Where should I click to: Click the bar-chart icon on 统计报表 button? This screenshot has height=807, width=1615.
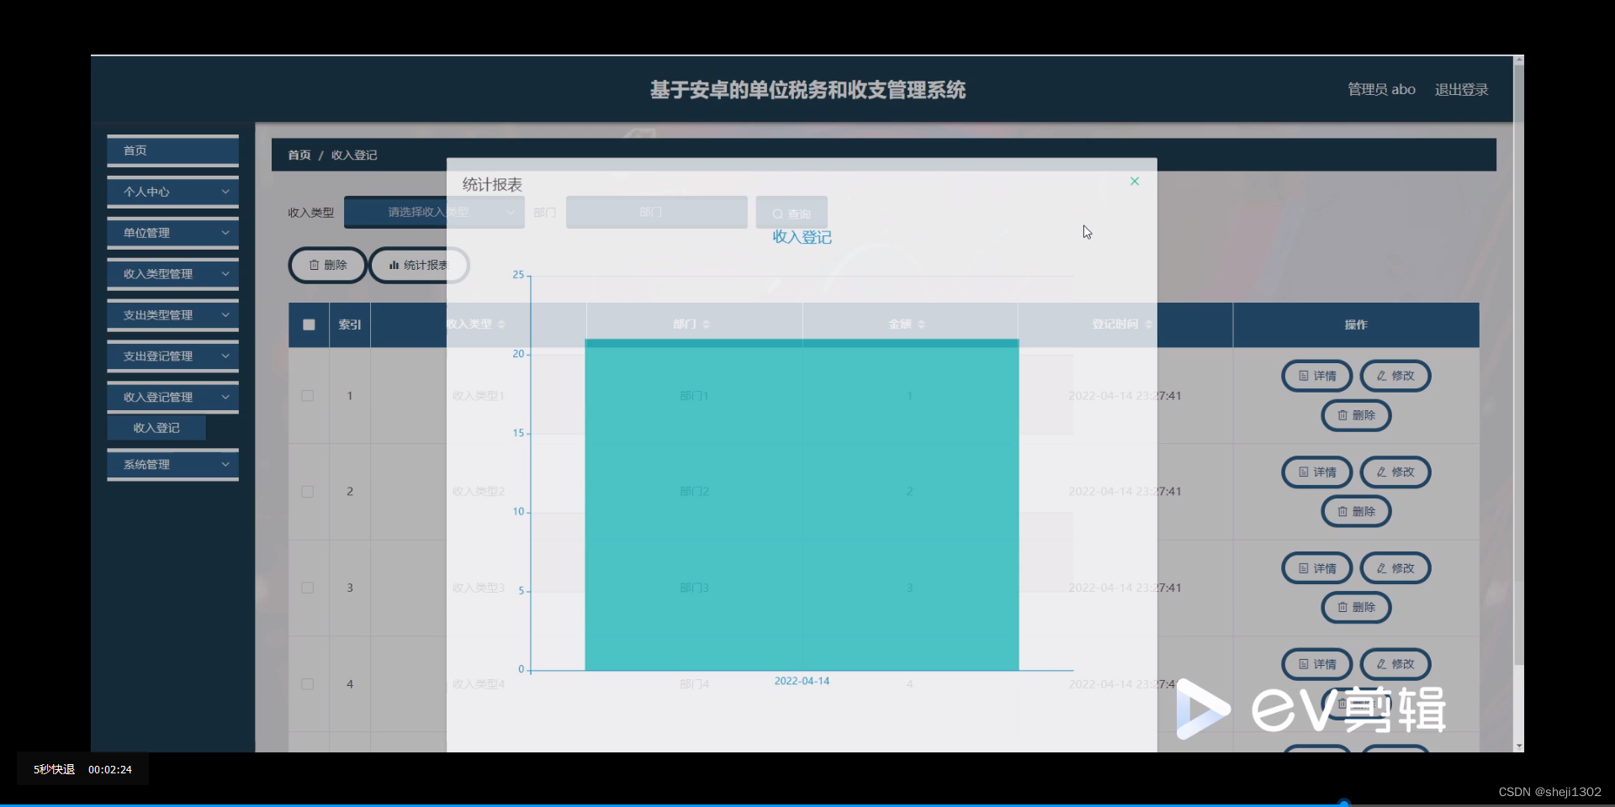(x=395, y=265)
